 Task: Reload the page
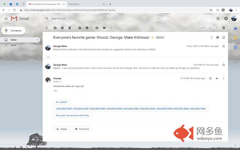(14, 10)
